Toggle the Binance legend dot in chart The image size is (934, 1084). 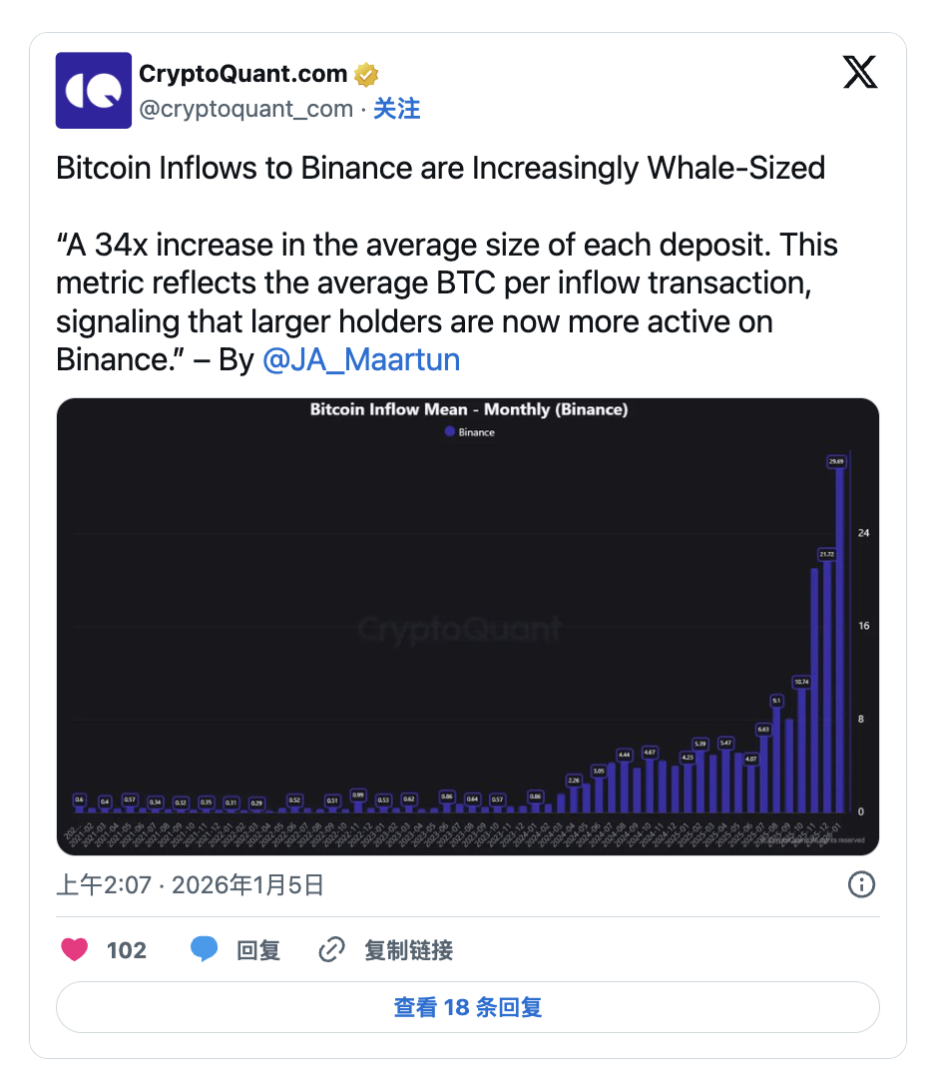pos(450,432)
